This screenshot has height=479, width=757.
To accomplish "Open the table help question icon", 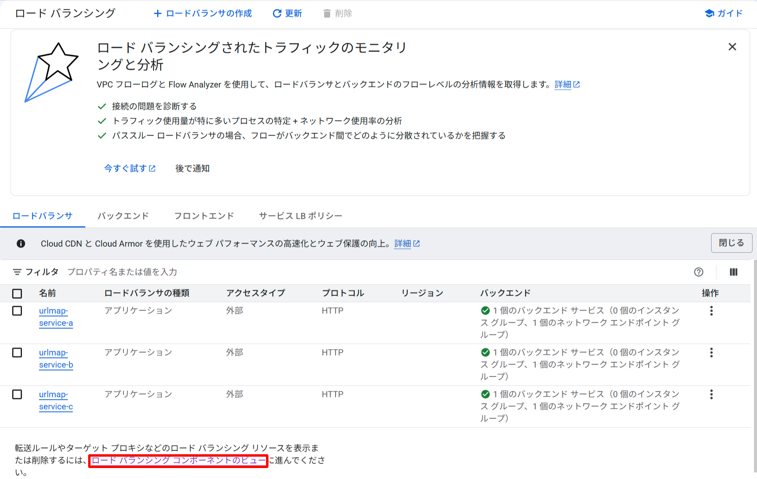I will (699, 272).
